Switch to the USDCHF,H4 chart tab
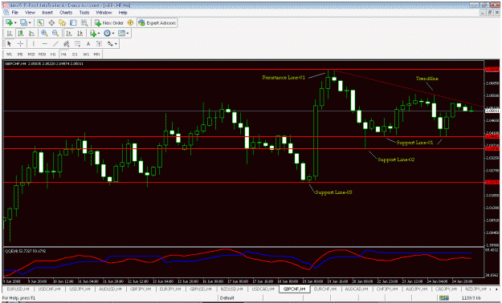 [49, 289]
